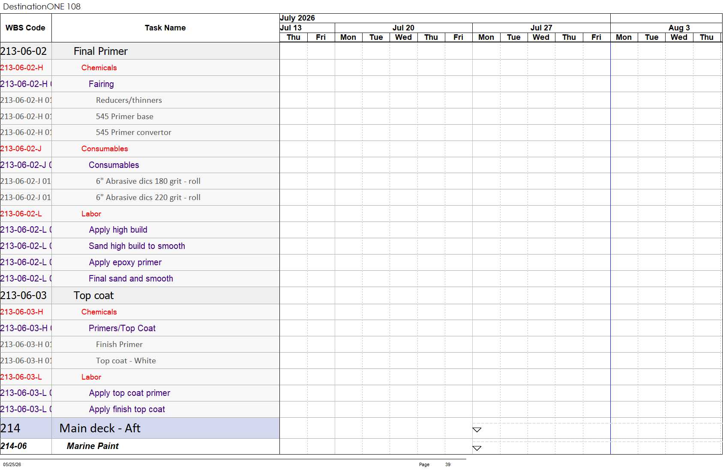Select the Chemicals row under Top coat
This screenshot has width=723, height=470.
[140, 312]
